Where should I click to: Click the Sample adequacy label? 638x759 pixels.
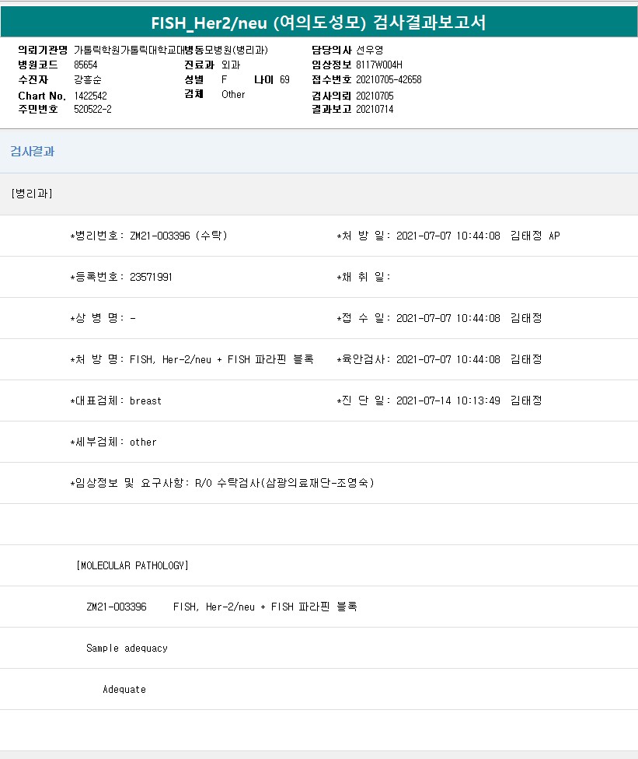(127, 648)
